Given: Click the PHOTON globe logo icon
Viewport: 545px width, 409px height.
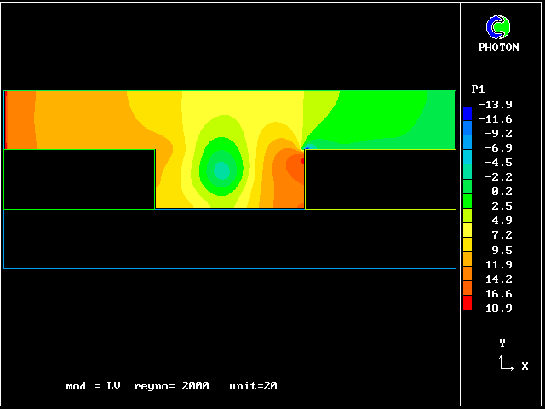Looking at the screenshot, I should (498, 28).
